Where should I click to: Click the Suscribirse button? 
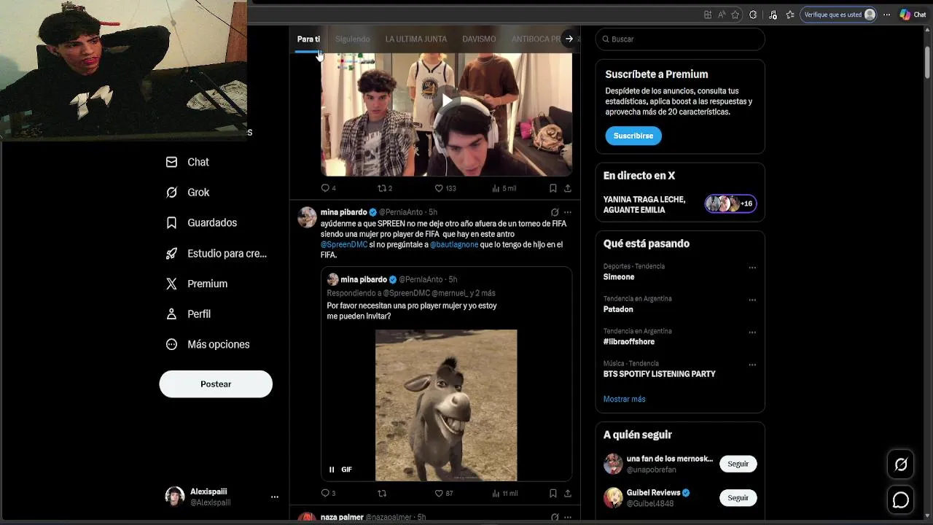633,136
